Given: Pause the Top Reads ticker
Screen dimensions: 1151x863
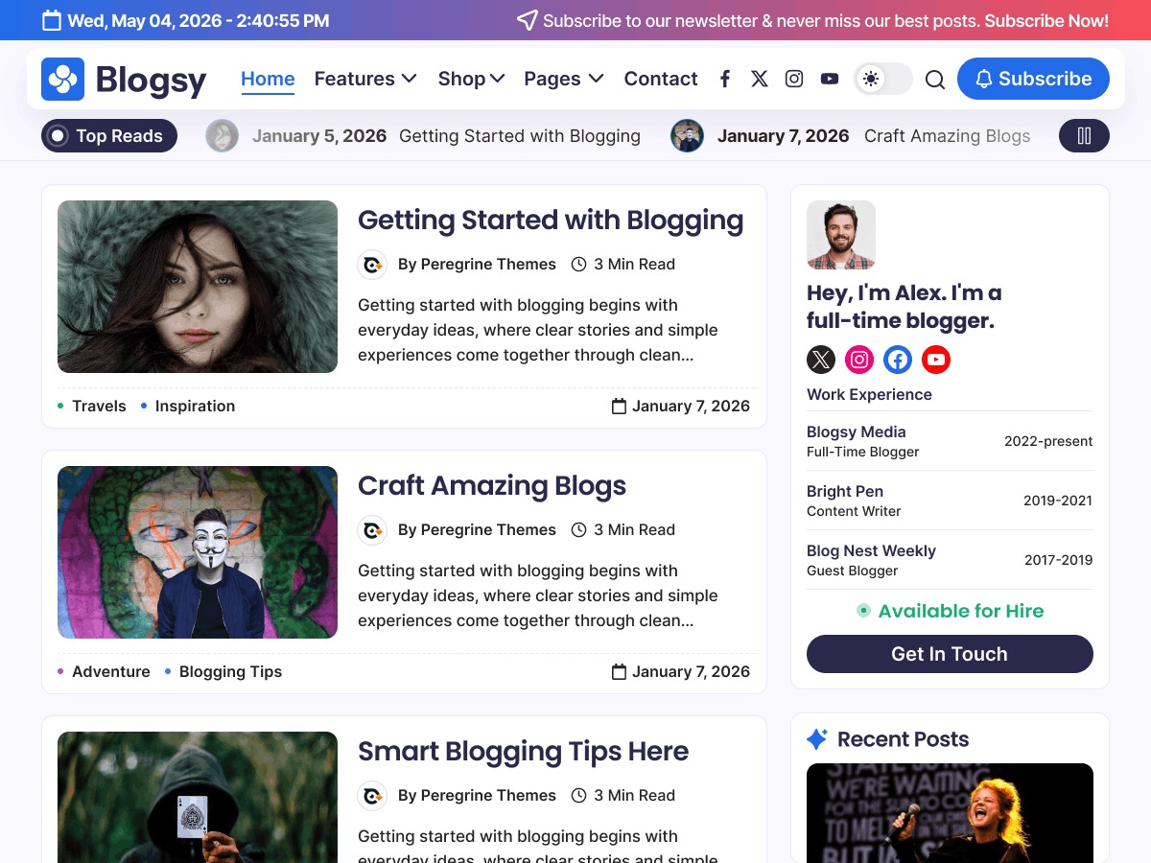Looking at the screenshot, I should tap(1084, 136).
